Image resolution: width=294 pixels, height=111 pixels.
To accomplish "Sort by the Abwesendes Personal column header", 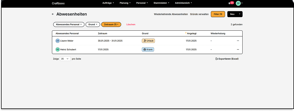I will tap(67, 34).
